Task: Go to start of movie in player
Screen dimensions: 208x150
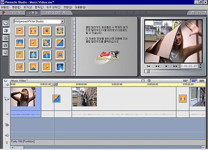Action: point(148,66)
